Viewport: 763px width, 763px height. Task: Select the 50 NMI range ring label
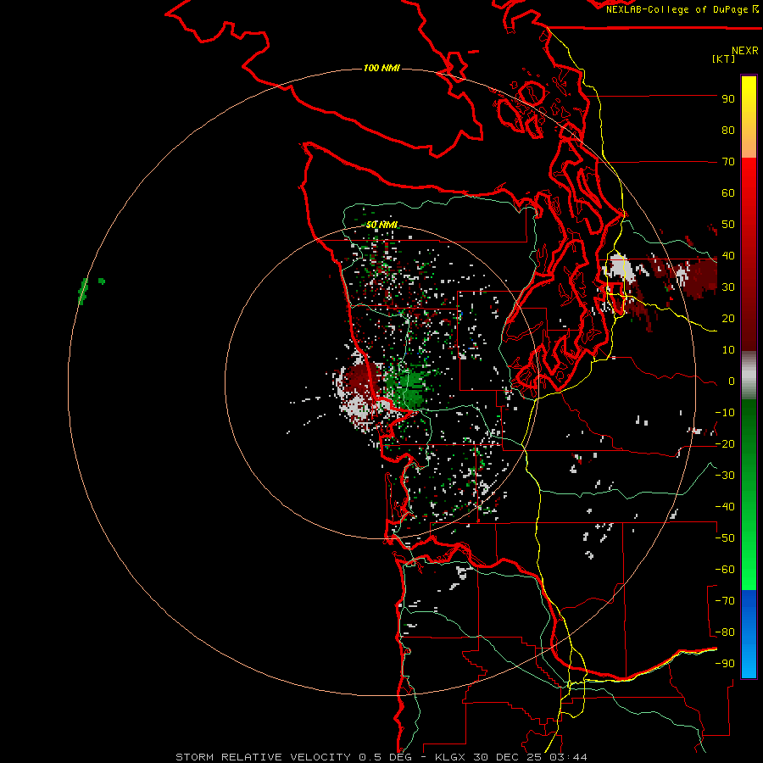(x=381, y=225)
